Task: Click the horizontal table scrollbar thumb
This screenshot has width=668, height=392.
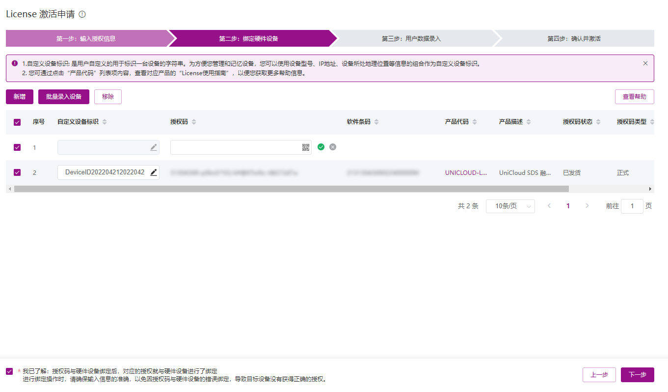Action: tap(291, 189)
